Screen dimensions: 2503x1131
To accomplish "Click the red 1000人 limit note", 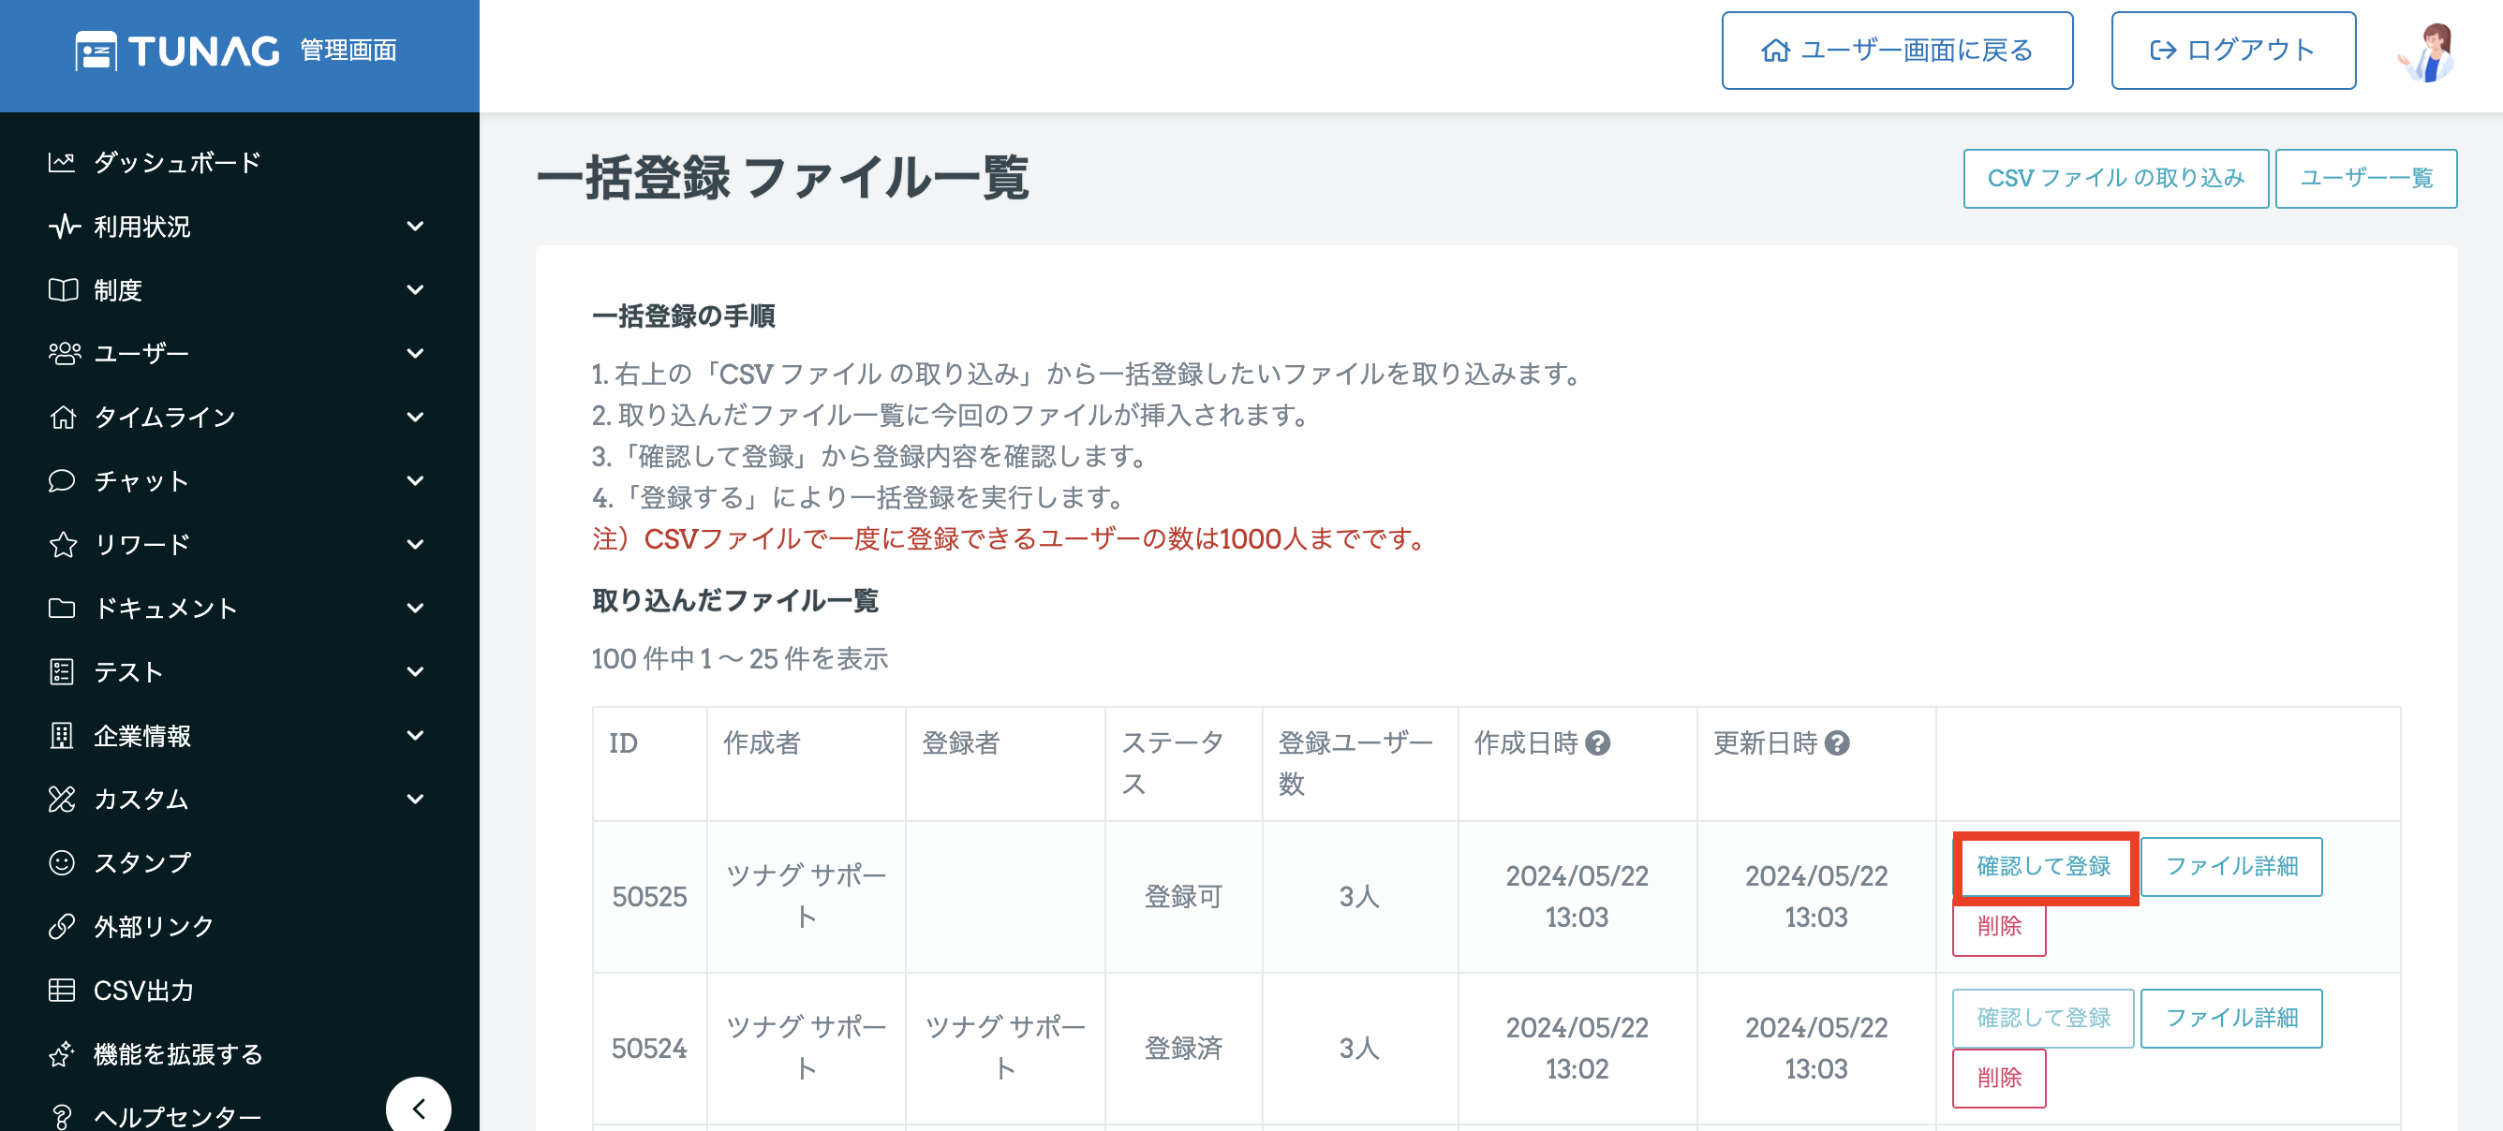I will [1009, 537].
